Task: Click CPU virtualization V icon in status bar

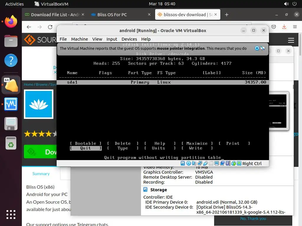Action: tap(228, 163)
